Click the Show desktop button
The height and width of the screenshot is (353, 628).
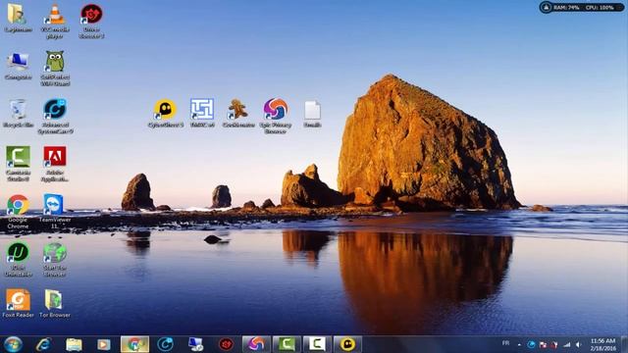[624, 344]
